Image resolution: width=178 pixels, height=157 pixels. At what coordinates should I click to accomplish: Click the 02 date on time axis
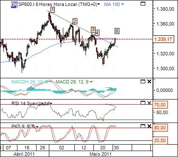pyautogui.click(x=62, y=148)
